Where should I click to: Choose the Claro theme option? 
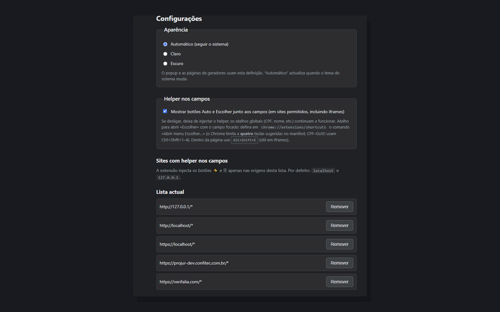click(165, 54)
